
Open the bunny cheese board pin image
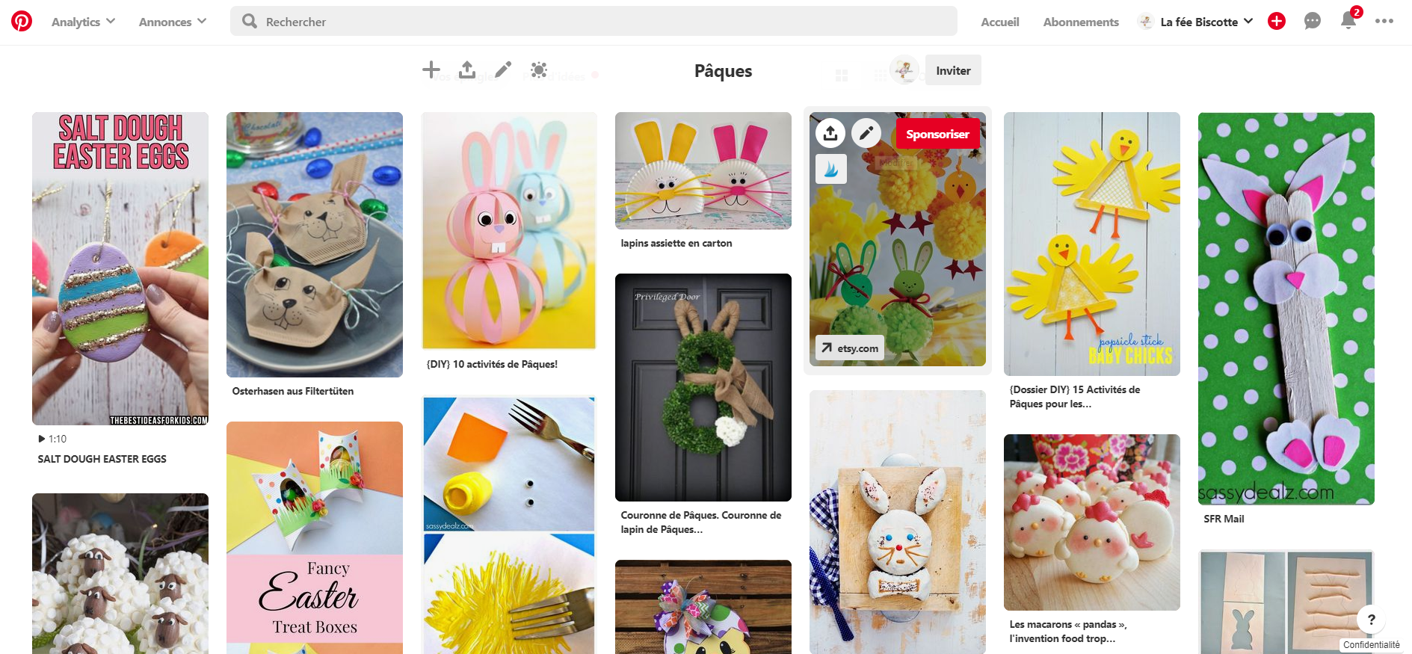pos(898,522)
